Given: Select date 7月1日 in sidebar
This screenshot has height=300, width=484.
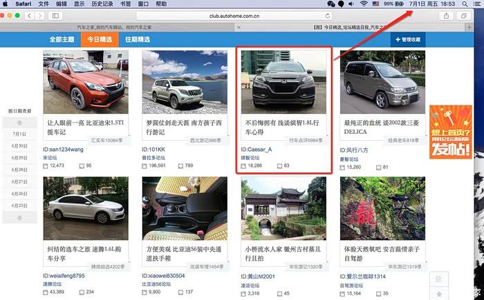Looking at the screenshot, I should click(x=19, y=134).
